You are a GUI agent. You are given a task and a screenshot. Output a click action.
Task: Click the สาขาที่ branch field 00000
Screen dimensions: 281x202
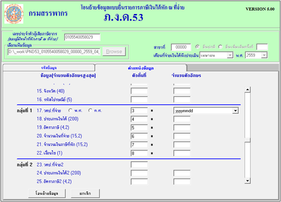tap(181, 47)
